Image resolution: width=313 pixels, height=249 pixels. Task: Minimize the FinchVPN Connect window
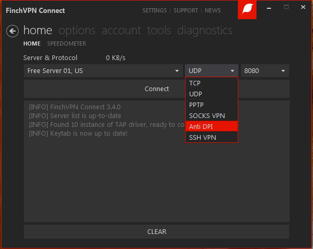(x=269, y=8)
